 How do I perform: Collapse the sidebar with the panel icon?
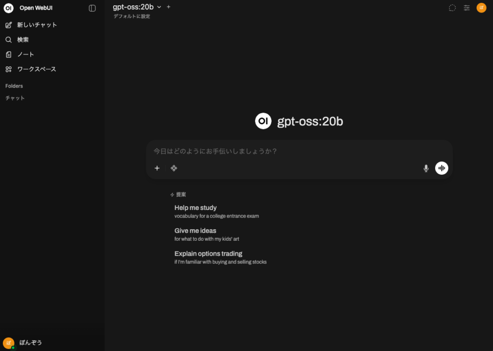point(92,8)
